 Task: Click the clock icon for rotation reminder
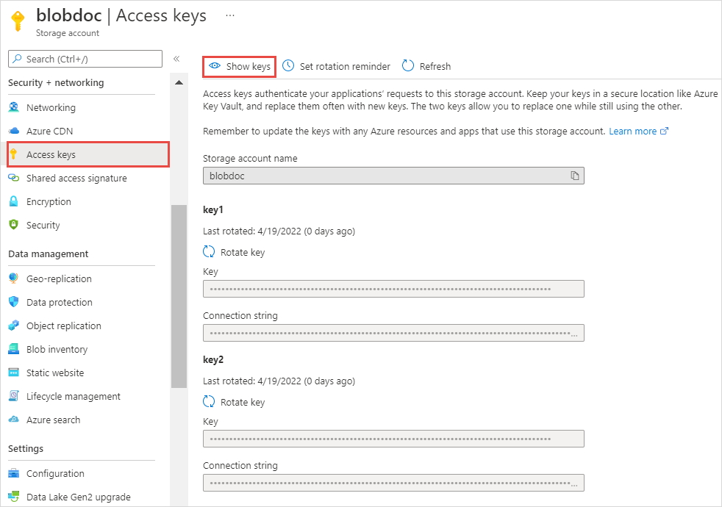(288, 66)
